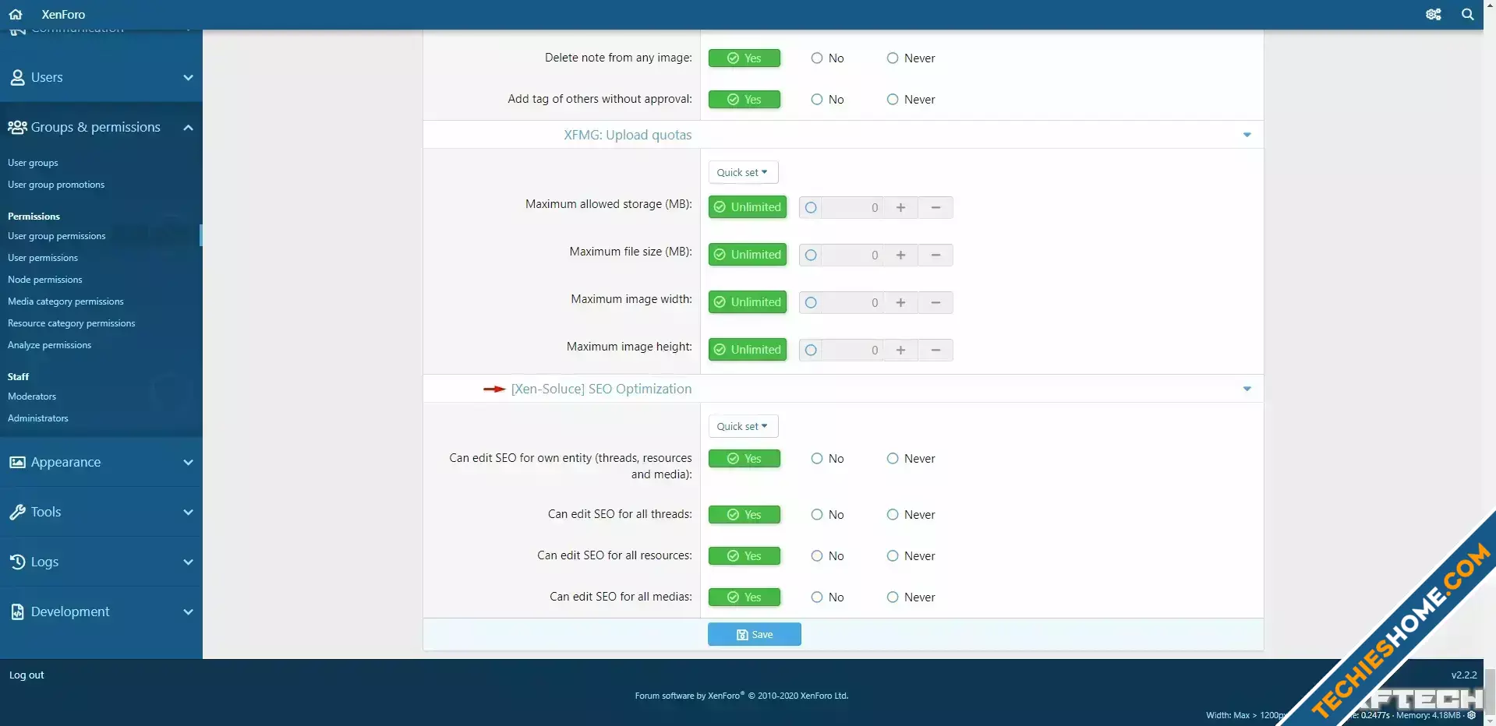The image size is (1496, 726).
Task: Open Quick set dropdown under XFMG Upload quotas
Action: [743, 172]
